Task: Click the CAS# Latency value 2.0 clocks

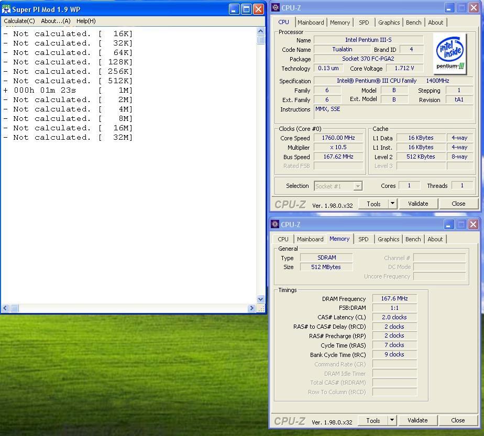Action: pos(394,317)
